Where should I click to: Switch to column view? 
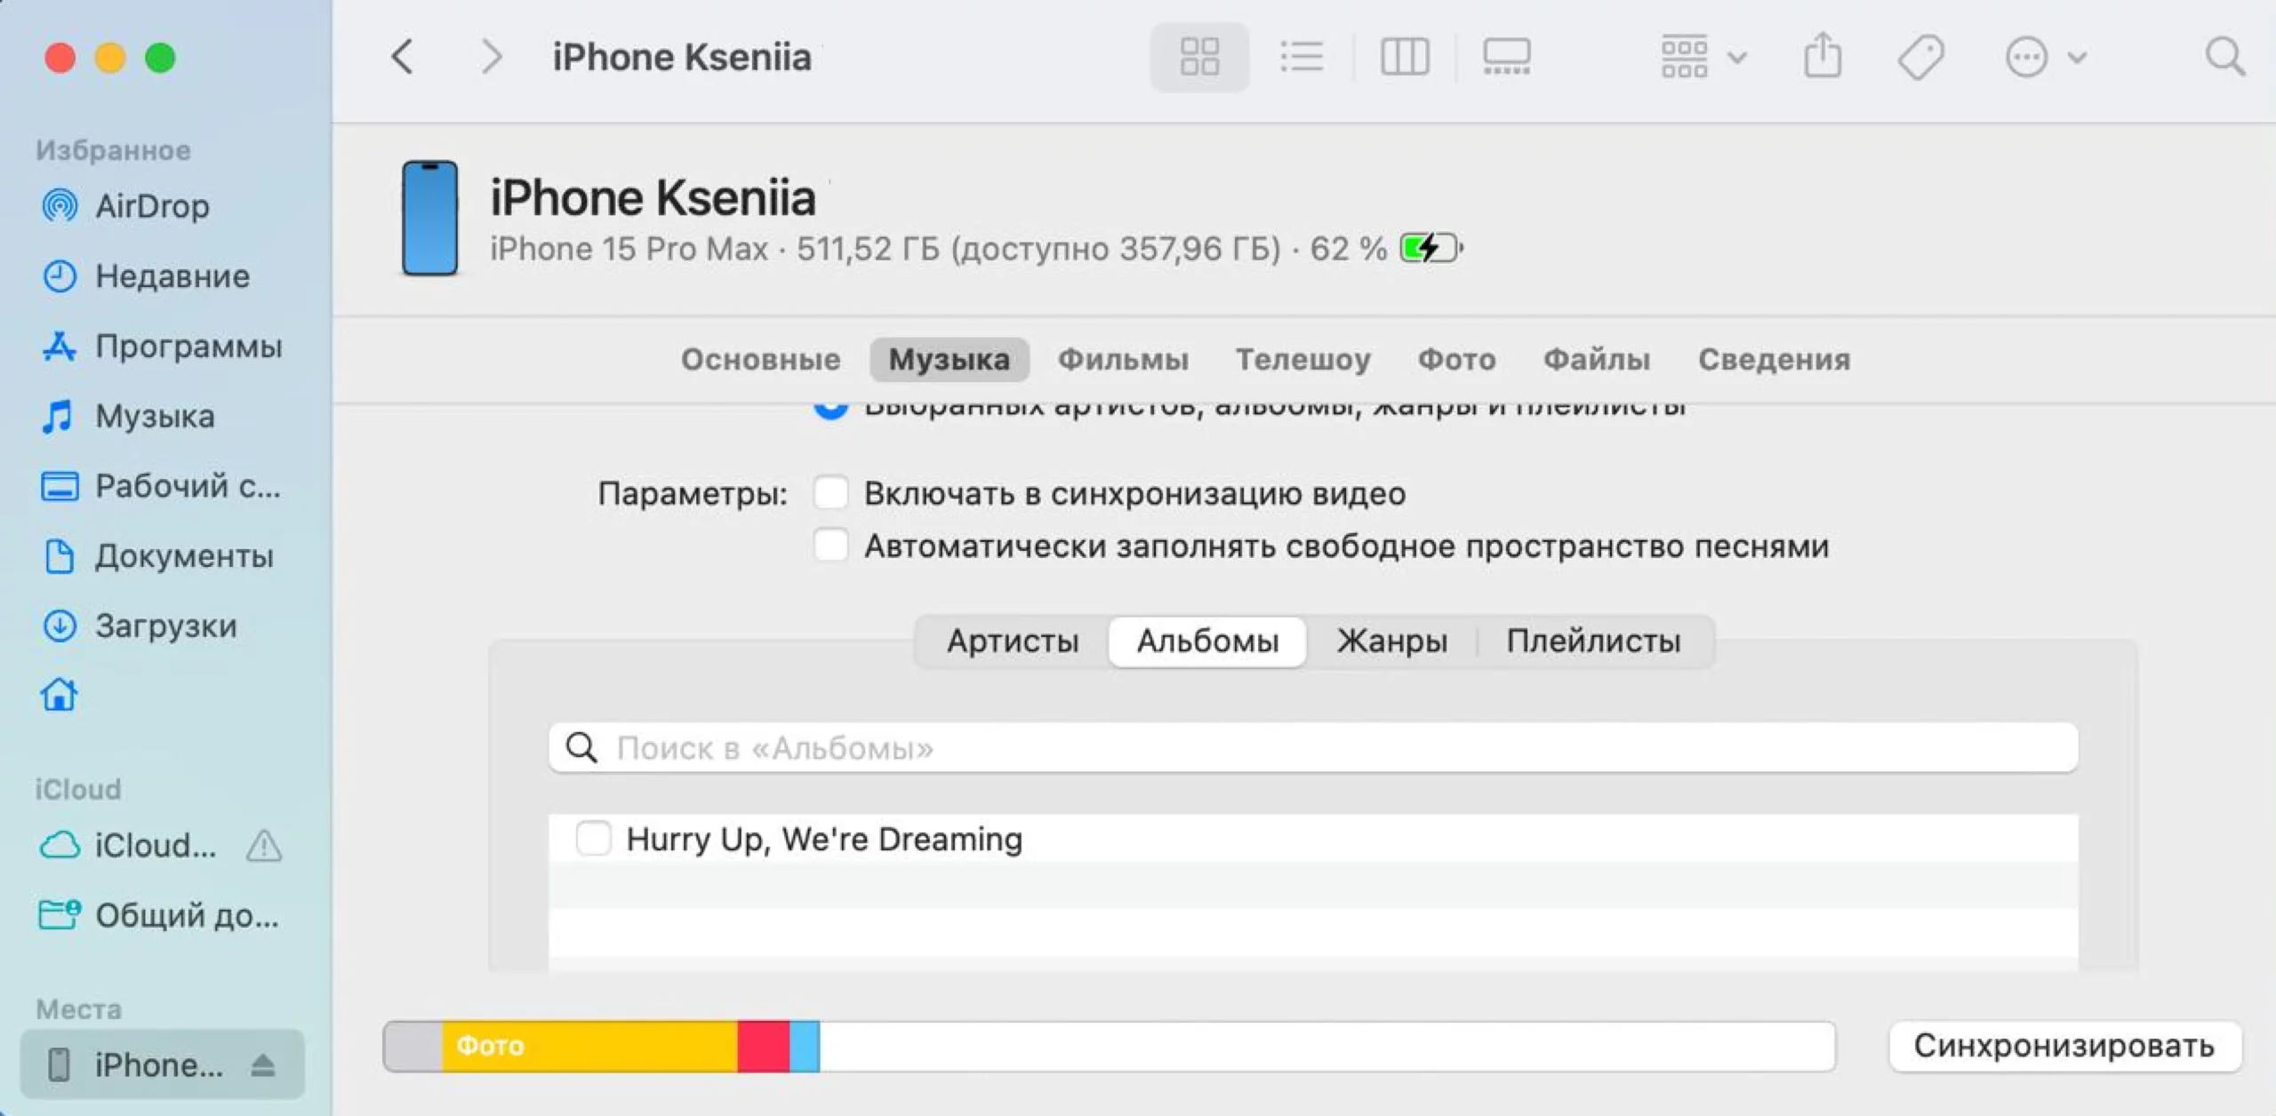[x=1405, y=57]
